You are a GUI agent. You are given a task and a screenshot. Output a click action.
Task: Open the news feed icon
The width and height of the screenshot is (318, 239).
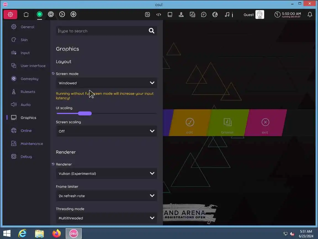pos(147,14)
